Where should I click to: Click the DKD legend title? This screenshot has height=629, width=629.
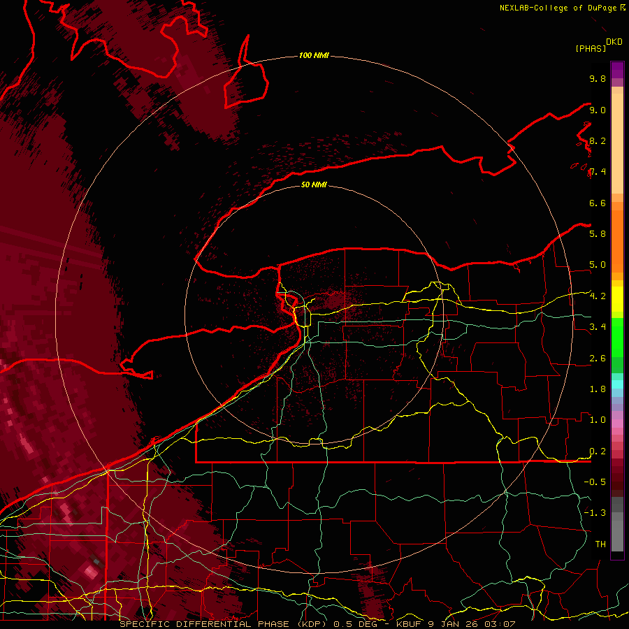pyautogui.click(x=614, y=42)
